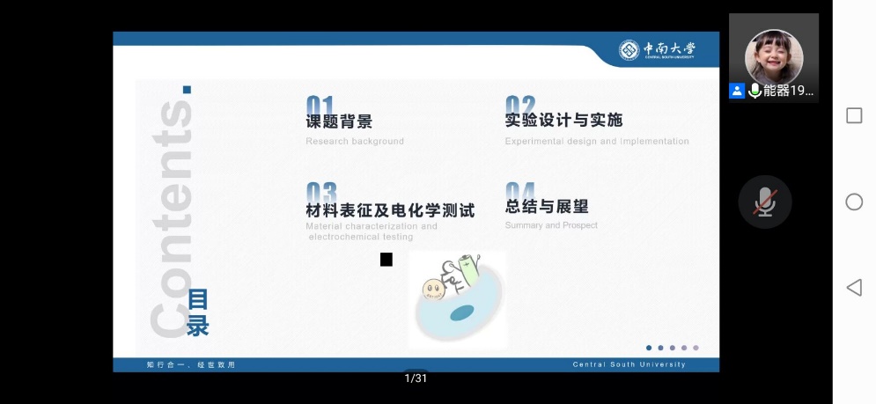The width and height of the screenshot is (876, 404).
Task: Open recent apps with square button
Action: [x=853, y=116]
